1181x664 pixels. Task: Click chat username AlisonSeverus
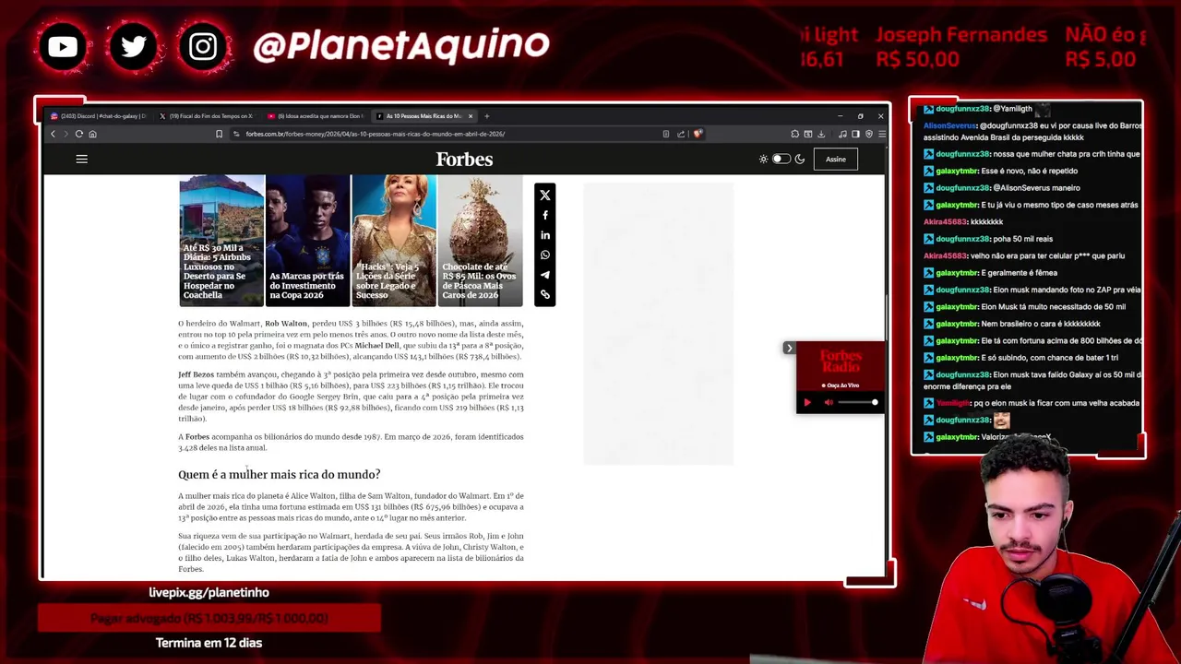(x=949, y=125)
